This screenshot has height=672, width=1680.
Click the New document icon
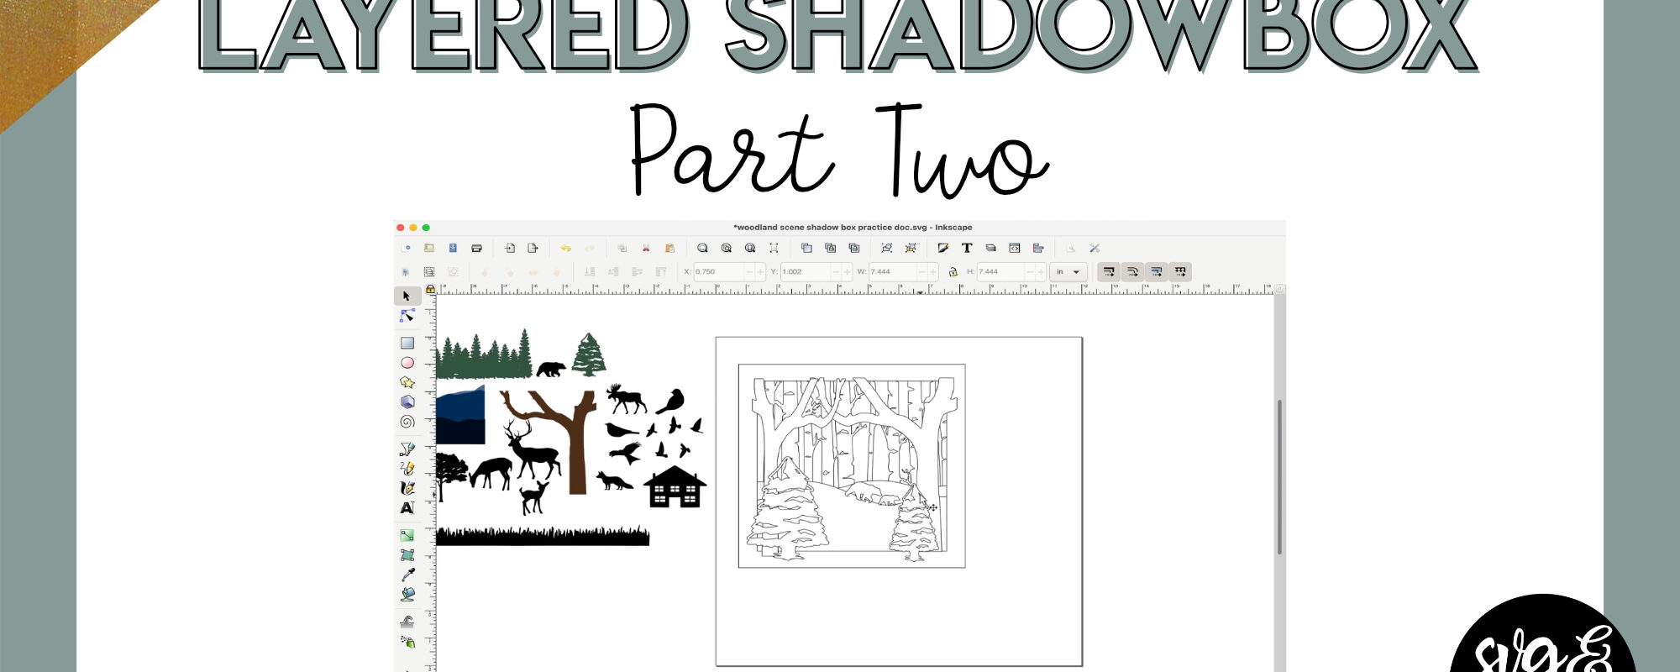click(407, 248)
